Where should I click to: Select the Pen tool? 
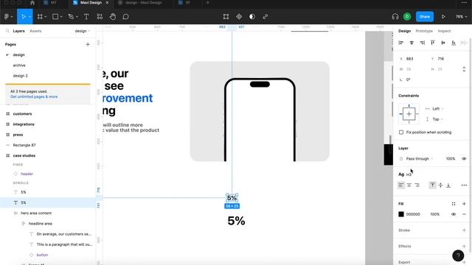click(x=71, y=16)
